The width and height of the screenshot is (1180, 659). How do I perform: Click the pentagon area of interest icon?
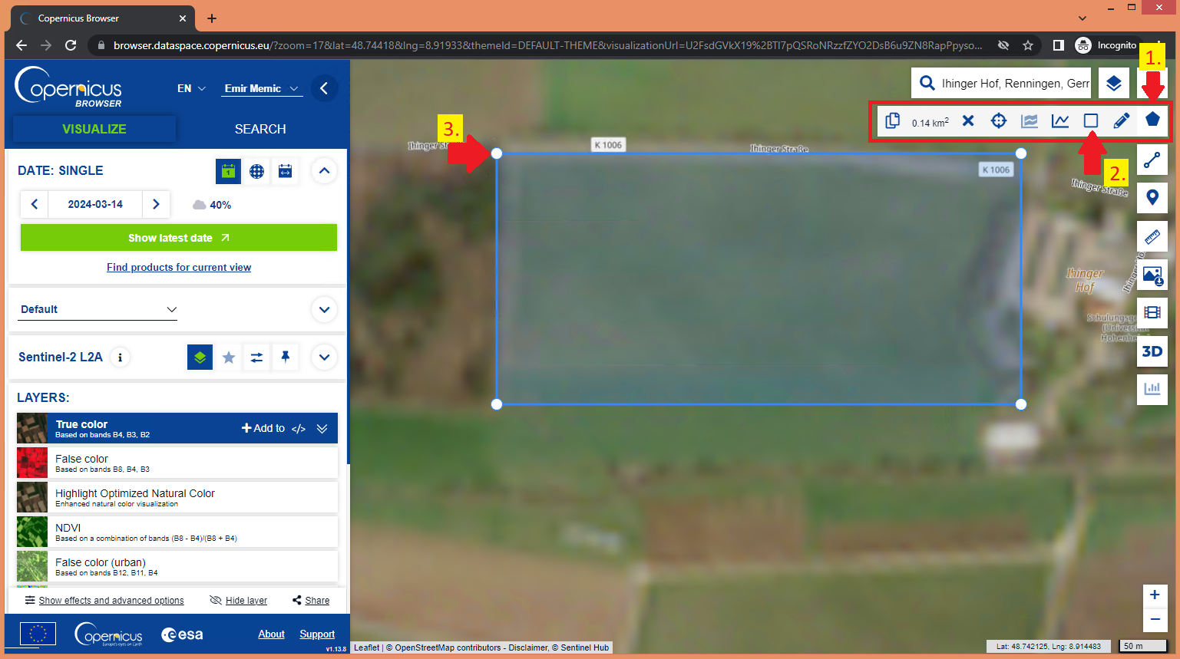(1152, 119)
